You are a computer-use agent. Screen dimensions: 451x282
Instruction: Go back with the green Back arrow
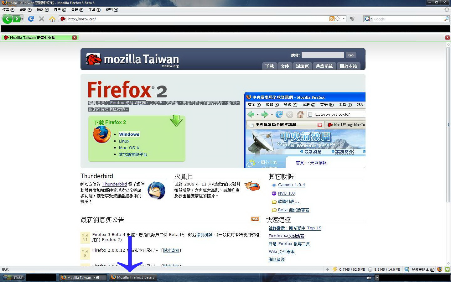tap(7, 19)
